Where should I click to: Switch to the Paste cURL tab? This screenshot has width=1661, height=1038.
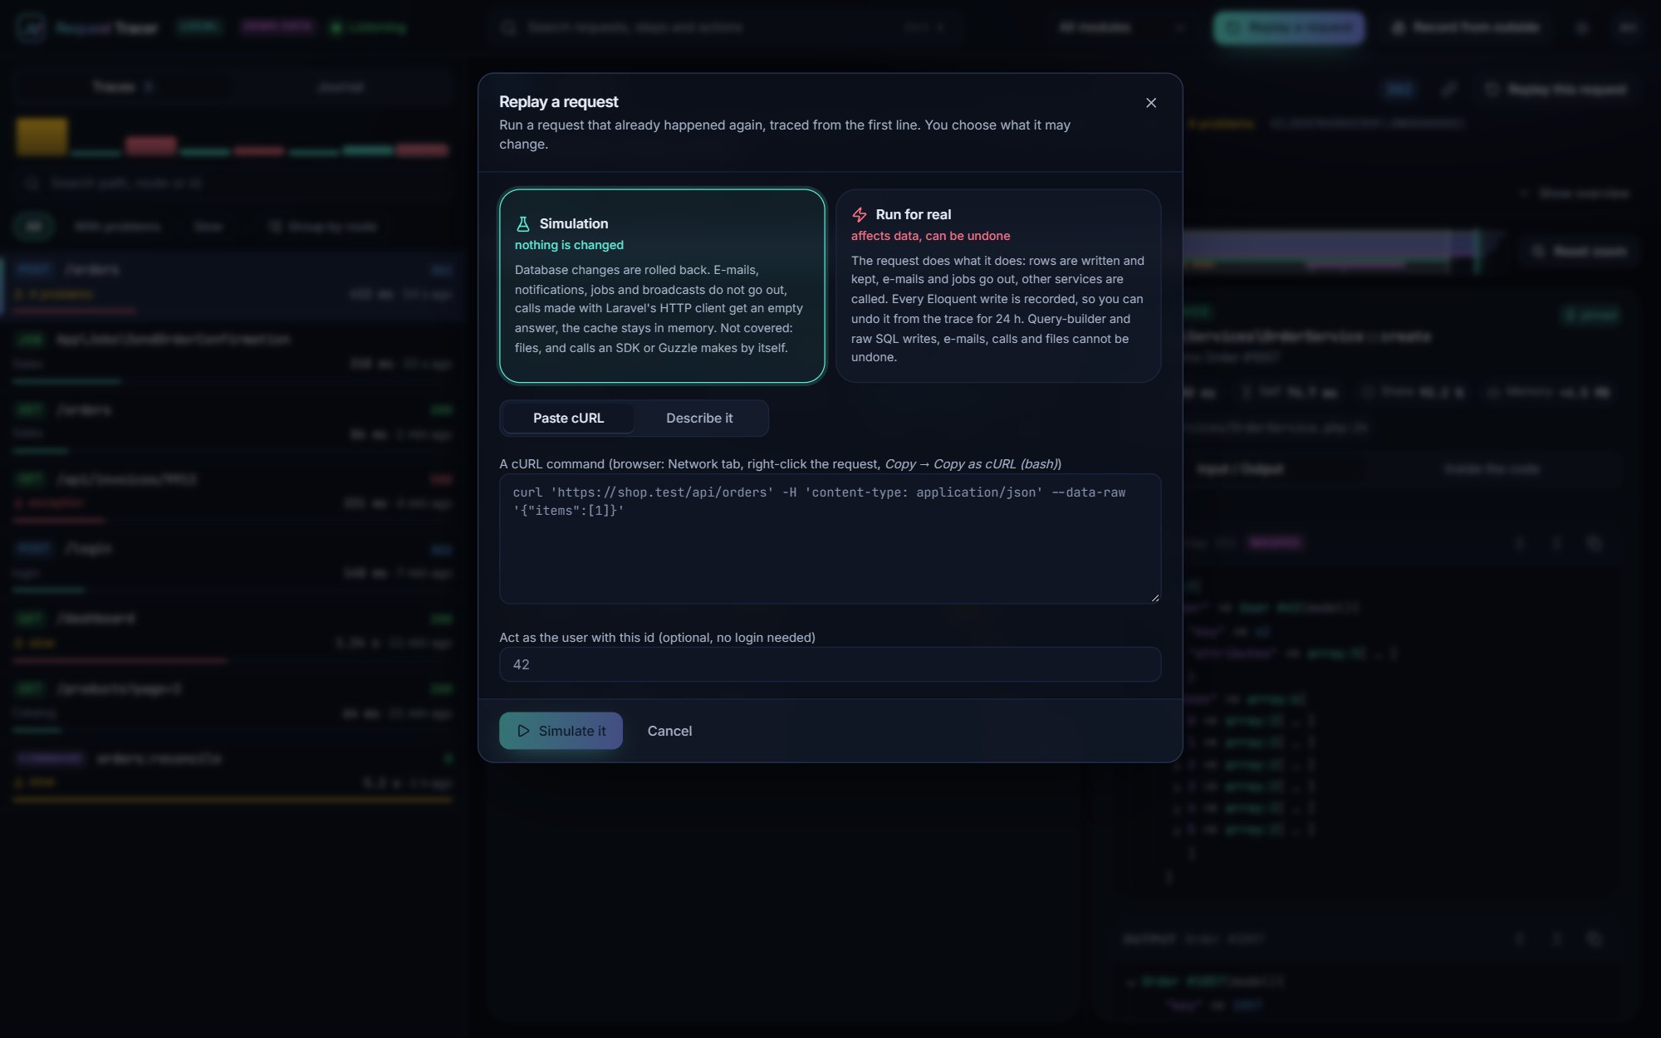[x=568, y=419]
